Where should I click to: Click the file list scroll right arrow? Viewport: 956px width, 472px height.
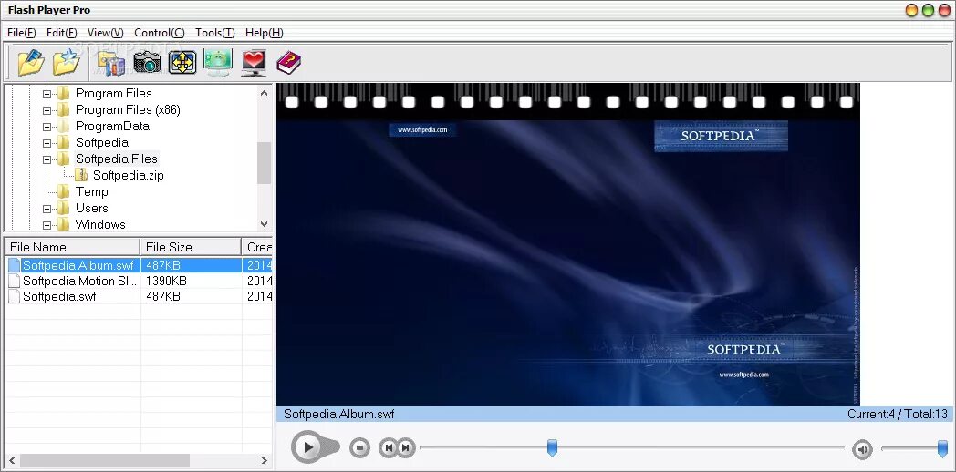click(265, 460)
